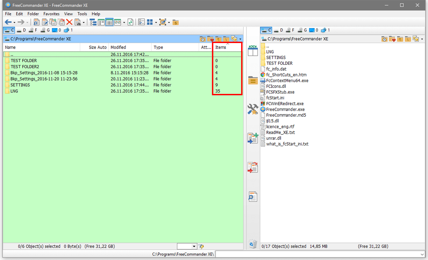
Task: Open the Edit menu
Action: click(x=19, y=14)
